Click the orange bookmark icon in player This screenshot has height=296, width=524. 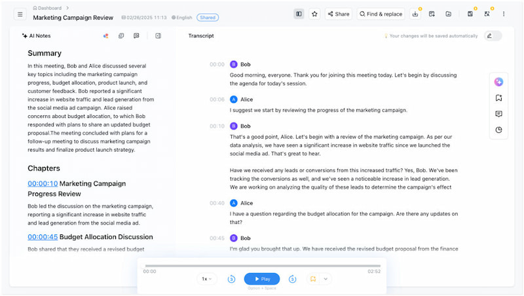coord(313,278)
